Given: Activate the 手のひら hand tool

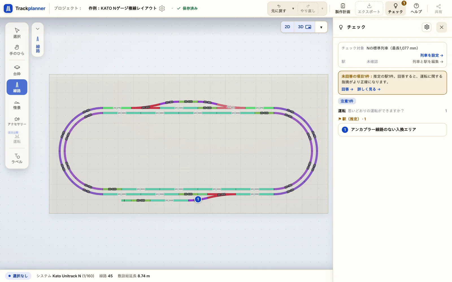Looking at the screenshot, I should tap(17, 50).
